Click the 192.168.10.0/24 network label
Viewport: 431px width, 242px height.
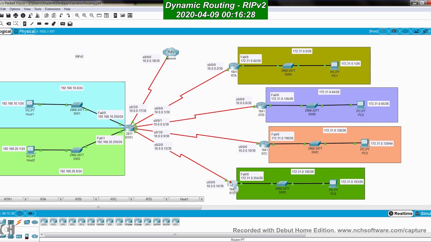coord(72,88)
